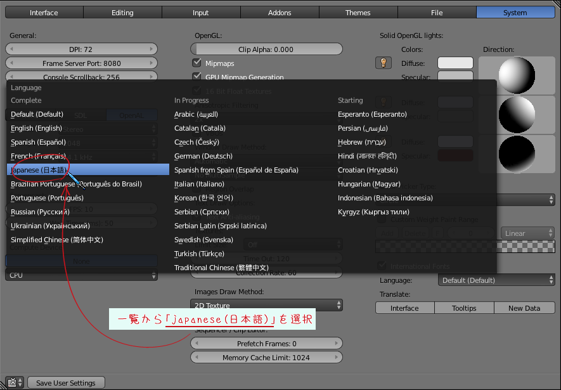
Task: Select Hindi language entry
Action: coord(415,156)
